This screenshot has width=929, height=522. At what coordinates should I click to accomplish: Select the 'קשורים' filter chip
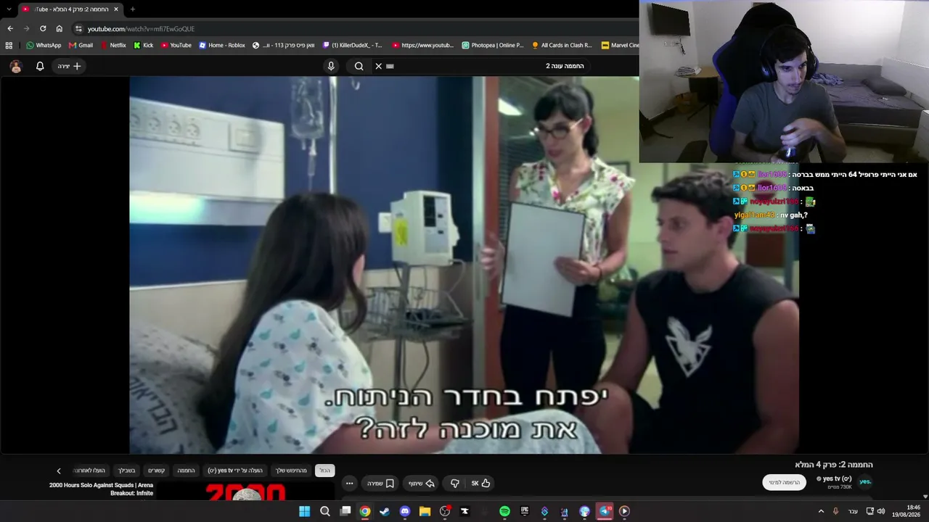(x=157, y=471)
